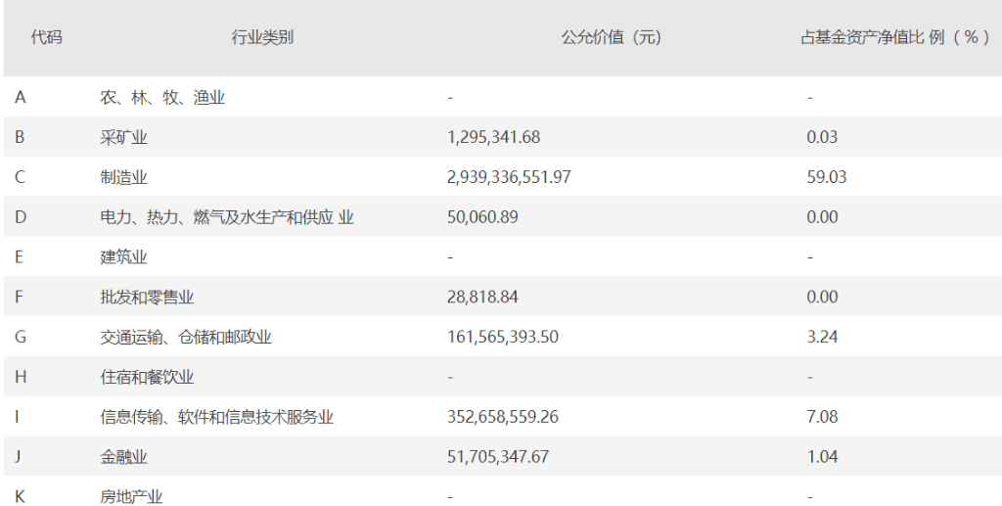This screenshot has height=506, width=1002.
Task: Select the 制造业 row label
Action: [x=123, y=177]
